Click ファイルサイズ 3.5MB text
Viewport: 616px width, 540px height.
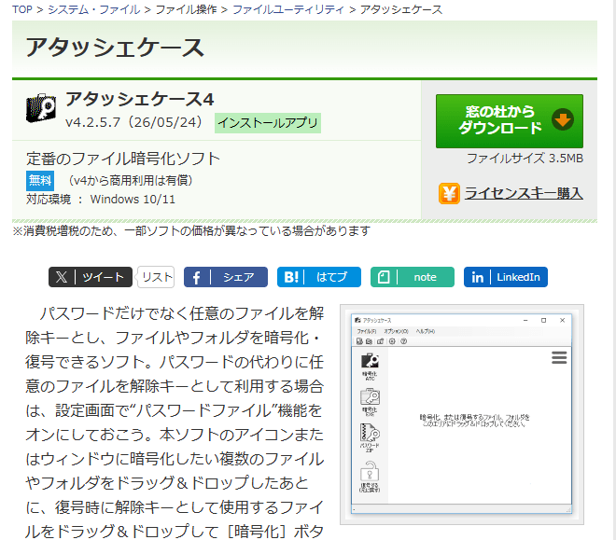click(x=525, y=159)
